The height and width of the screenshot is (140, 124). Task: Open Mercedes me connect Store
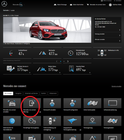tap(96, 5)
